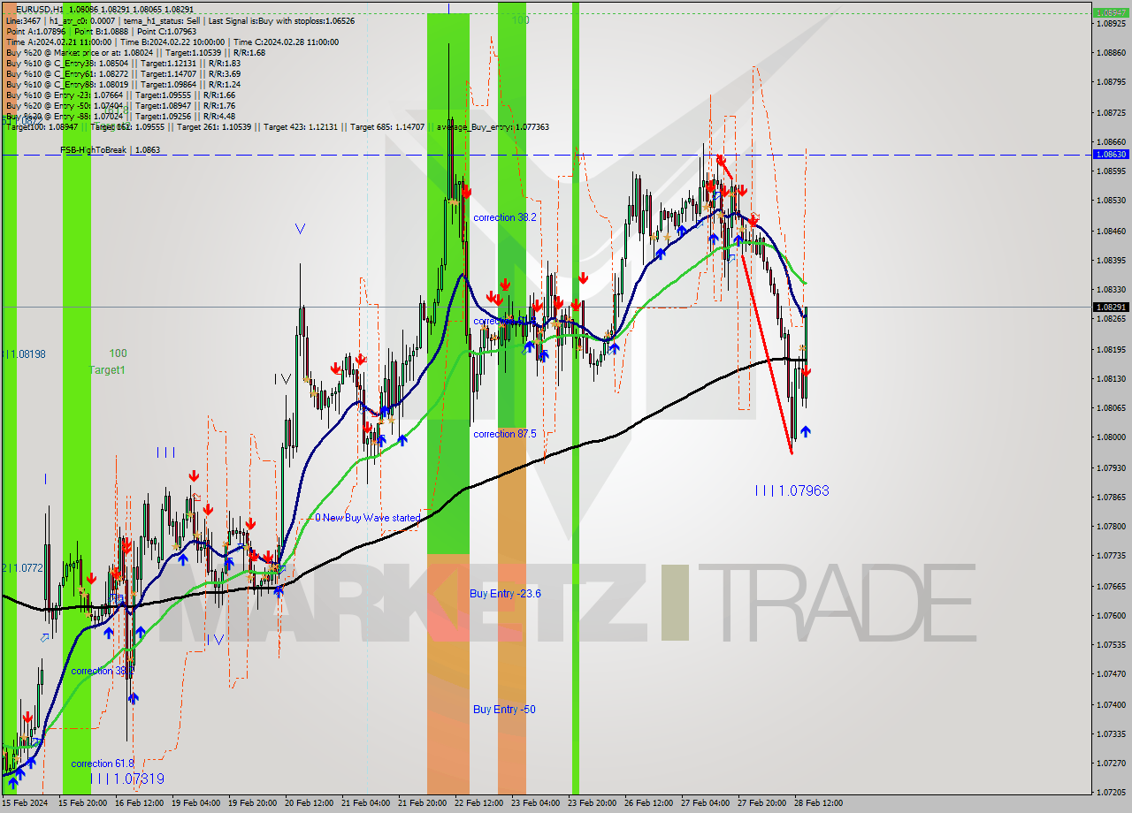Click the '26 Feb 12:00' time axis label
The image size is (1132, 813).
point(648,803)
